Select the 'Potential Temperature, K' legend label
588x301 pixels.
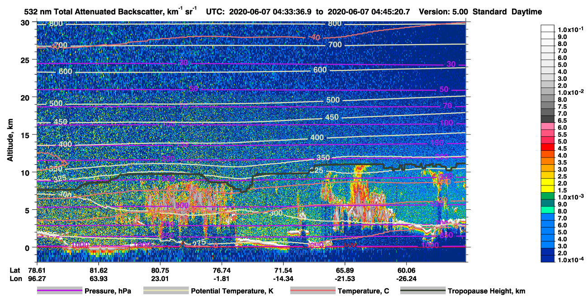pyautogui.click(x=232, y=291)
